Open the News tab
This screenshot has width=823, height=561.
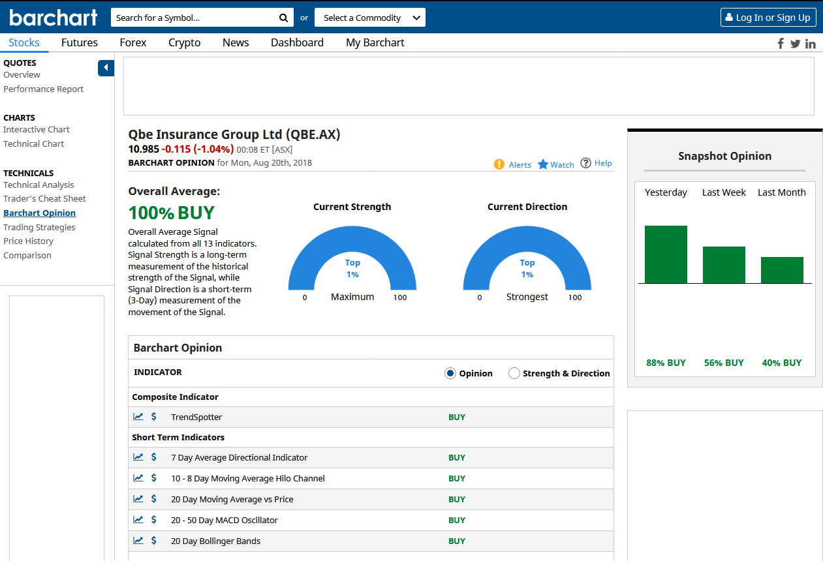pos(236,42)
